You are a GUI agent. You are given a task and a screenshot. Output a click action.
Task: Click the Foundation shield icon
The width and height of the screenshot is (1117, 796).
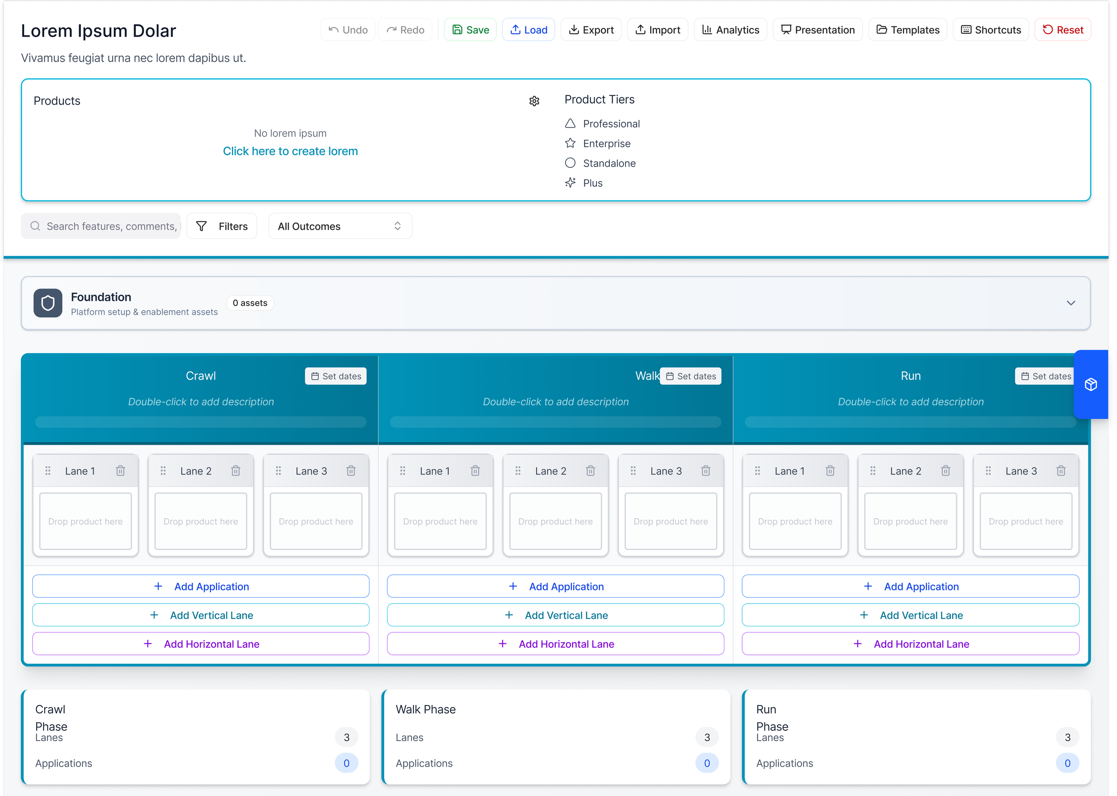click(48, 303)
